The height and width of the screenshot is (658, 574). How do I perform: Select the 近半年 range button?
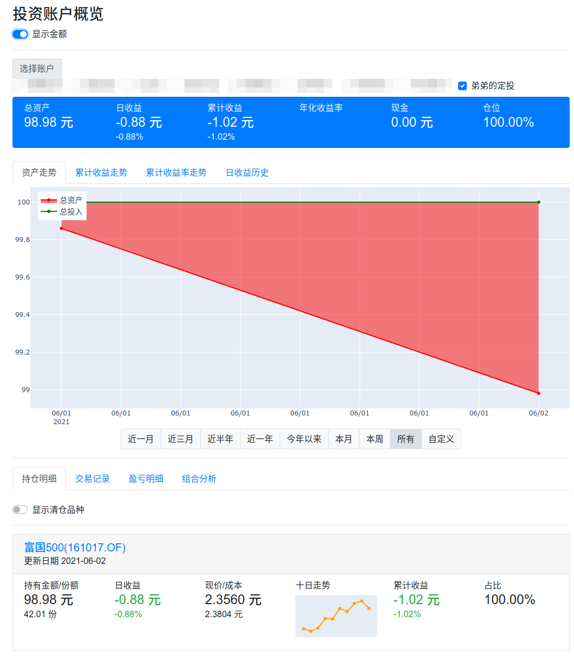click(x=220, y=439)
